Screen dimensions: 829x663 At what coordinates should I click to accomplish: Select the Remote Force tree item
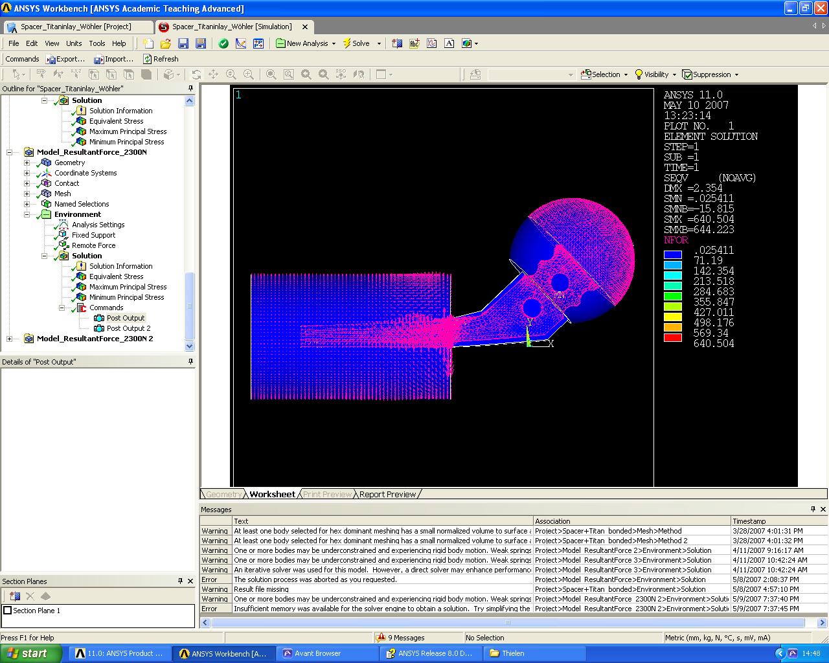[x=93, y=245]
